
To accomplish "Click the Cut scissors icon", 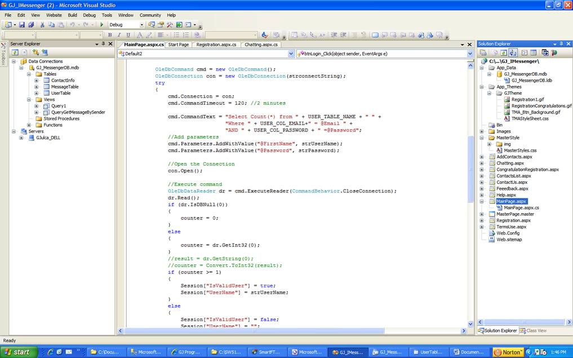I will point(42,25).
